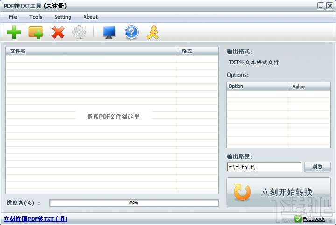Image resolution: width=336 pixels, height=225 pixels.
Task: Open help with the question mark icon
Action: coord(131,32)
